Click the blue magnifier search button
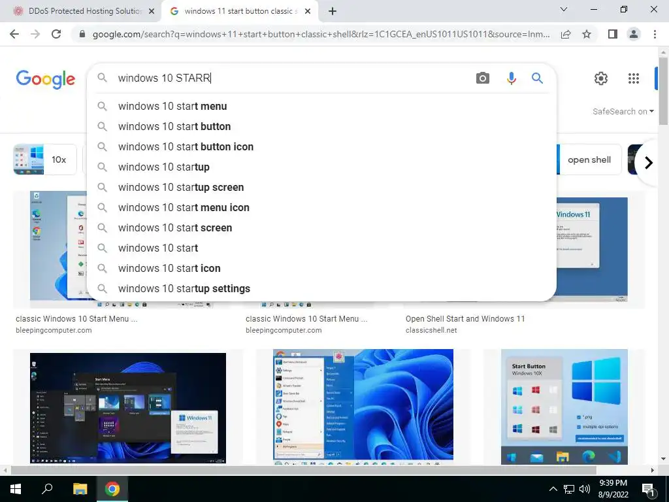The width and height of the screenshot is (669, 502). [537, 78]
